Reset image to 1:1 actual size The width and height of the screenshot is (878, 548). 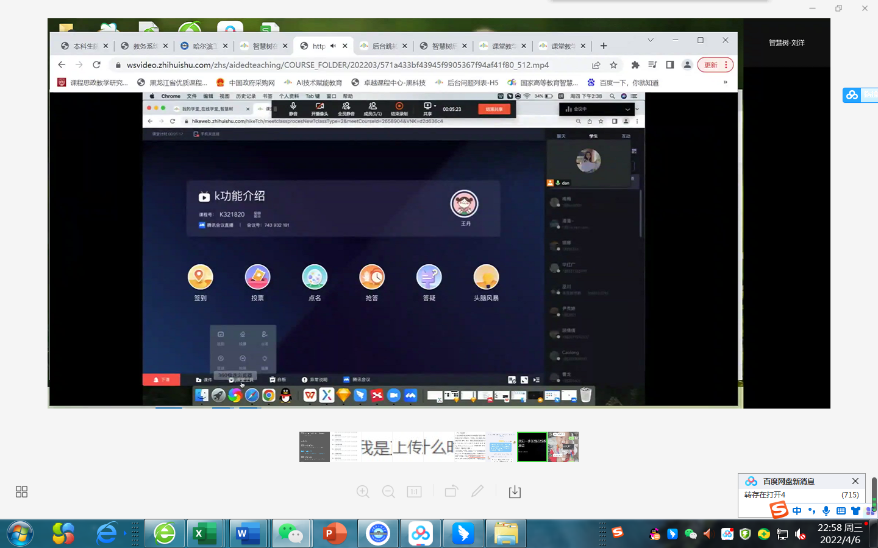pos(414,491)
